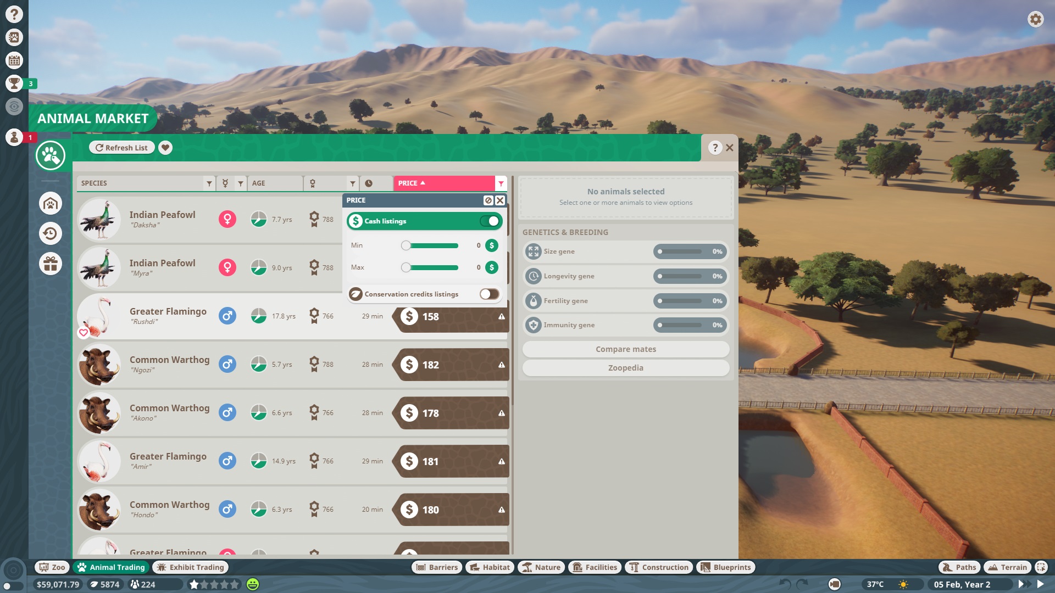Click female icon for Peafowl Daksha
This screenshot has width=1055, height=593.
pos(227,220)
